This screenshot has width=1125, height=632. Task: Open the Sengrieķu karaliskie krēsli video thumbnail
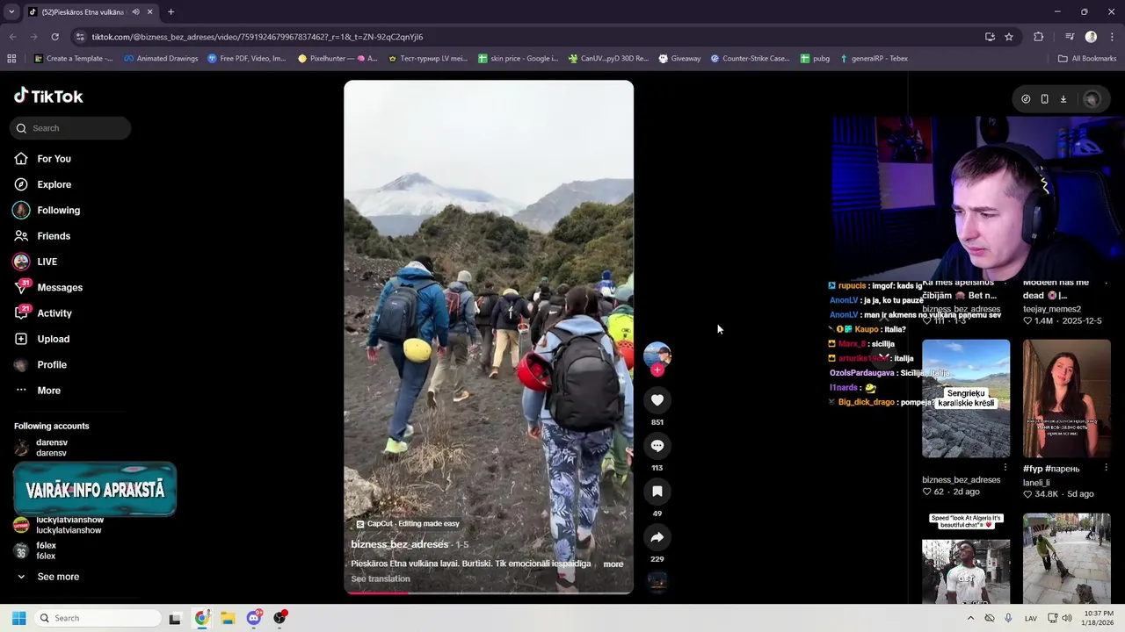(966, 399)
